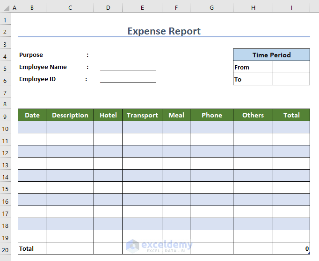The width and height of the screenshot is (319, 261).
Task: Select column I header
Action: (291, 8)
